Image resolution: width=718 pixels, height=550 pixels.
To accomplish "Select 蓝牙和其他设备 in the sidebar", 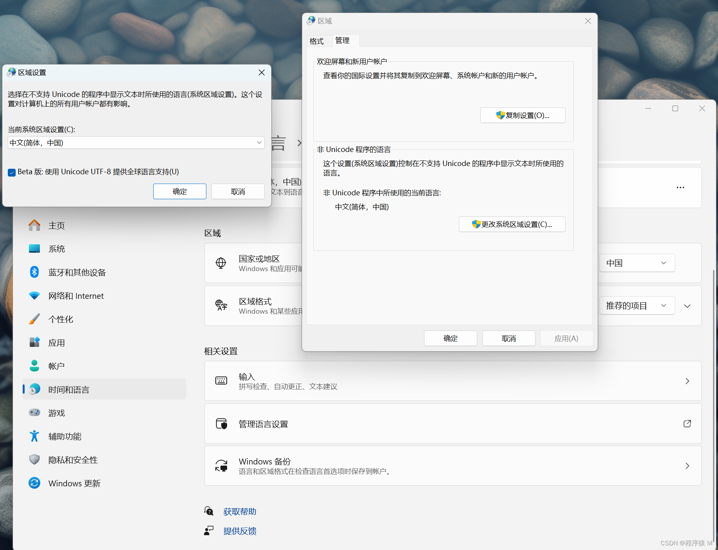I will click(77, 272).
